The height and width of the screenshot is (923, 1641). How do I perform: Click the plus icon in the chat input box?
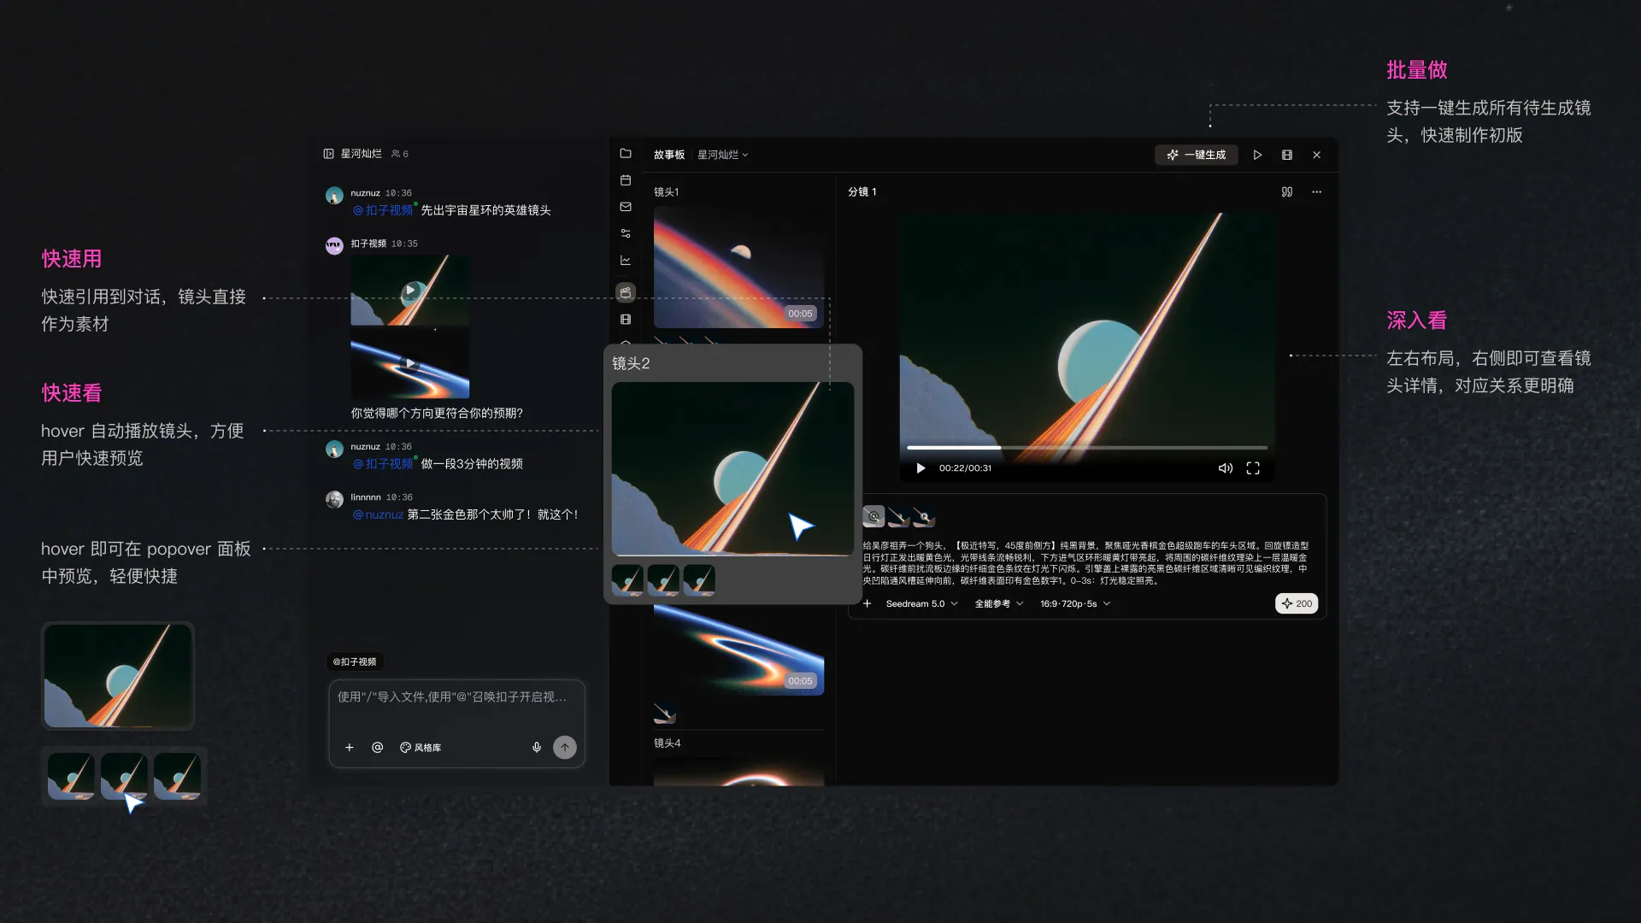click(x=350, y=748)
